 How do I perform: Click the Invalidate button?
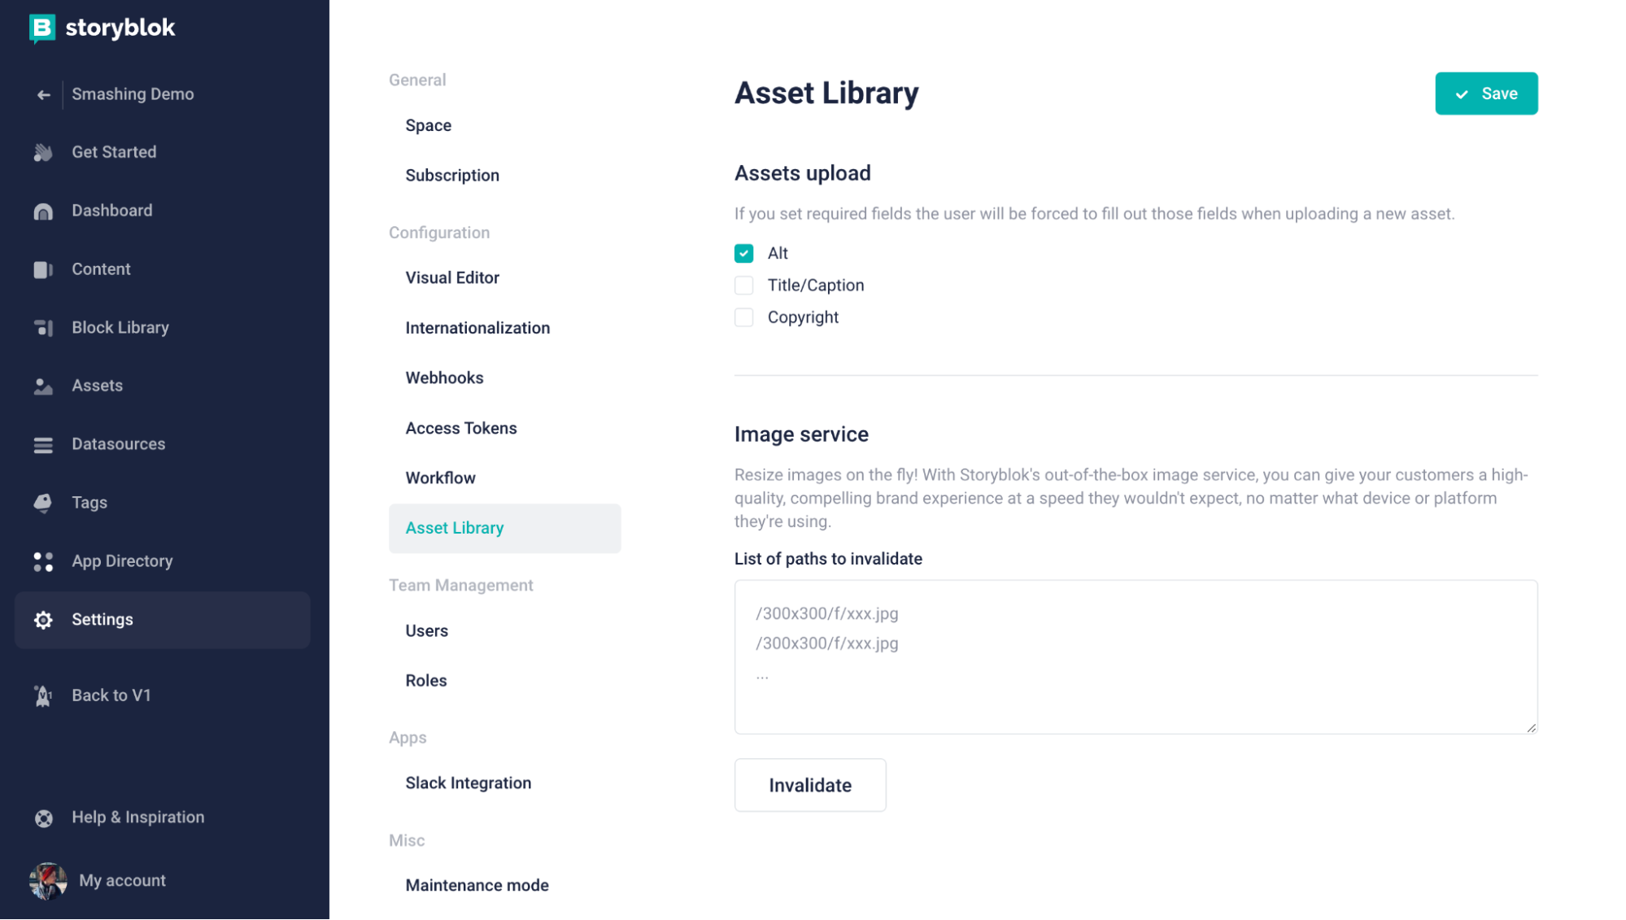coord(809,784)
